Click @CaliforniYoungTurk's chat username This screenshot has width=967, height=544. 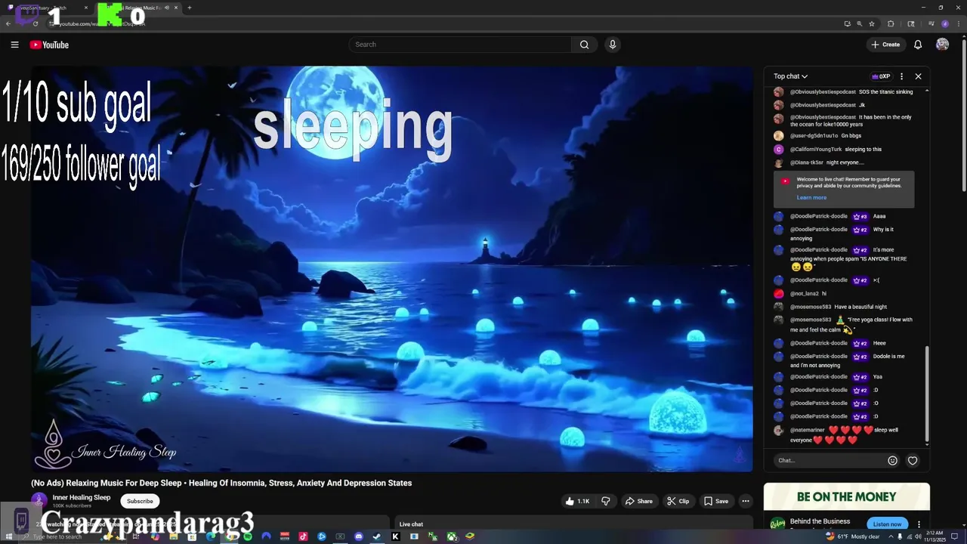pyautogui.click(x=816, y=150)
